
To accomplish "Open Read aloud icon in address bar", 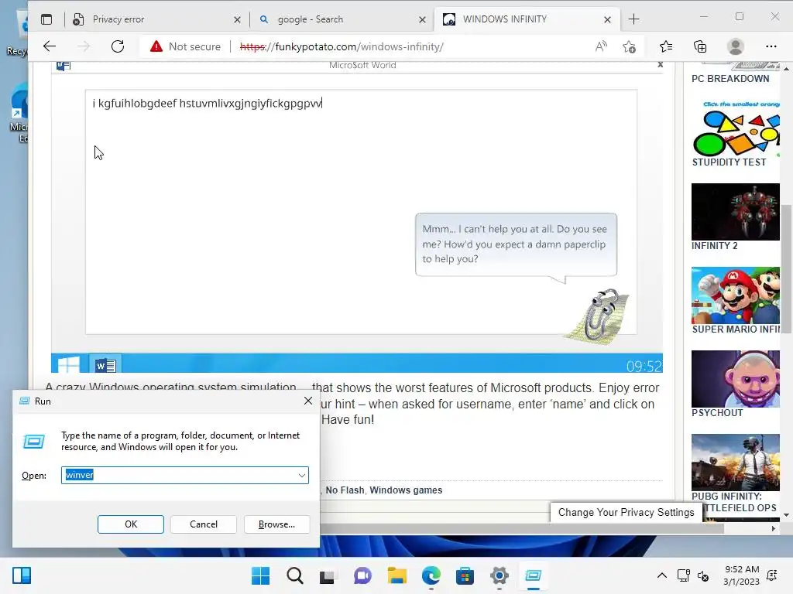I will [x=601, y=46].
